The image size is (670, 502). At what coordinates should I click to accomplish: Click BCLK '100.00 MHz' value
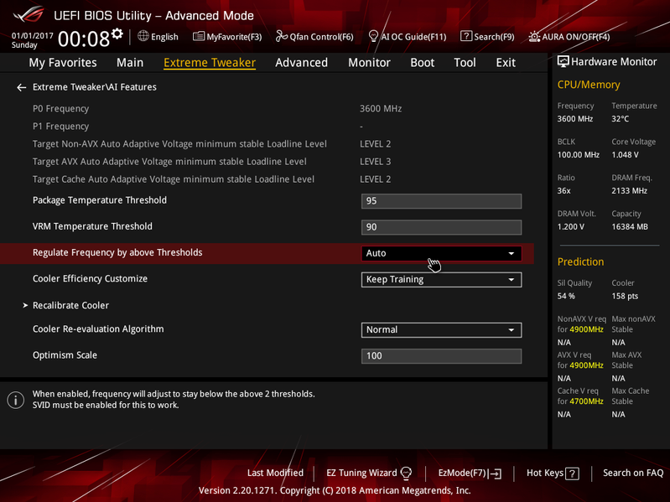click(x=578, y=155)
